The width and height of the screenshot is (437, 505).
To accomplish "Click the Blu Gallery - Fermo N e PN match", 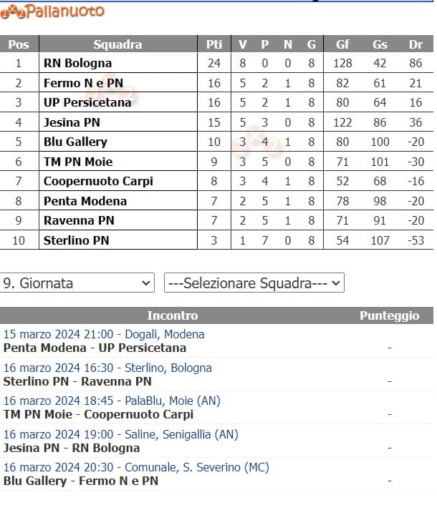I will click(81, 481).
